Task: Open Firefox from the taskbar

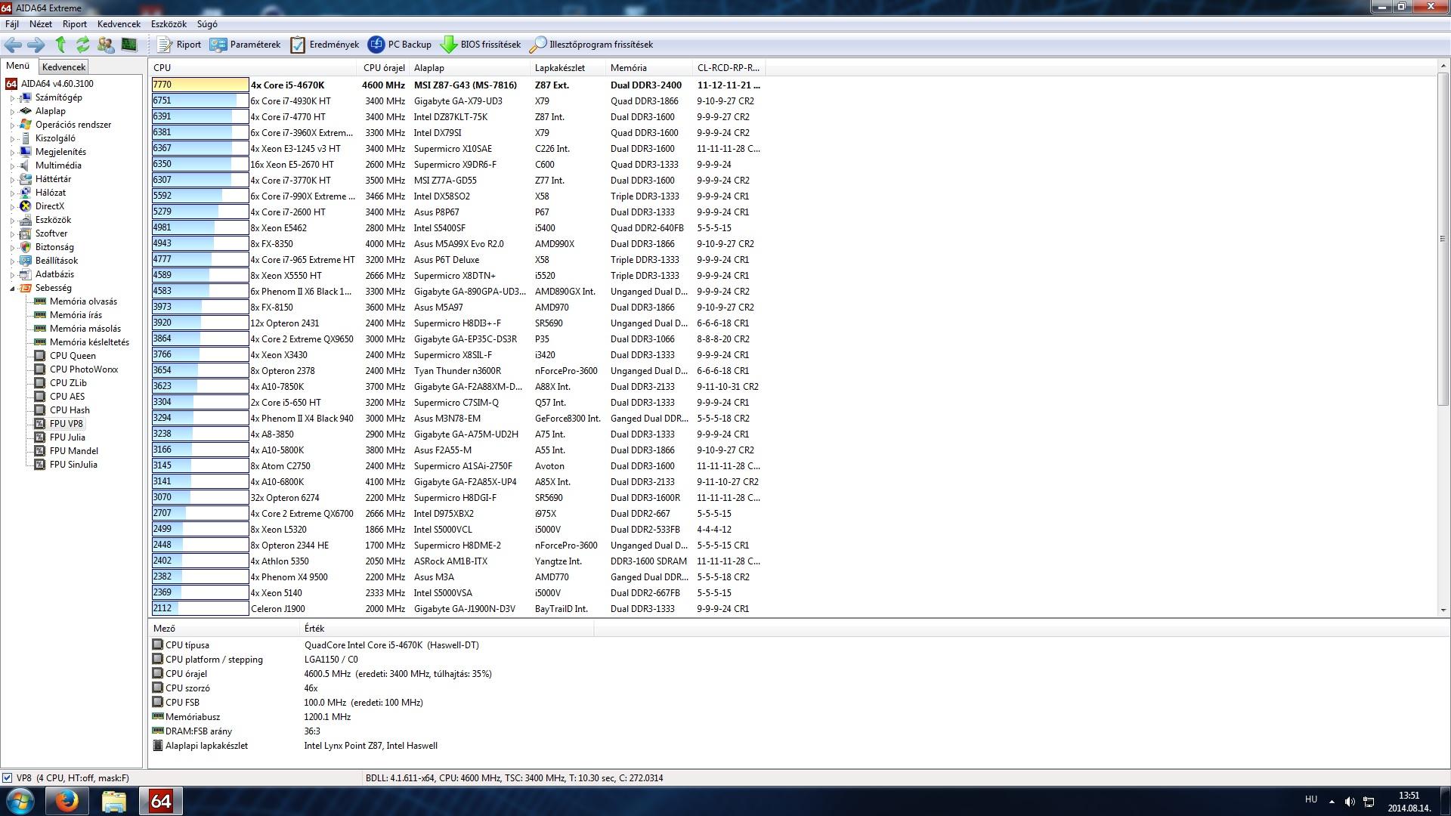Action: pyautogui.click(x=67, y=801)
